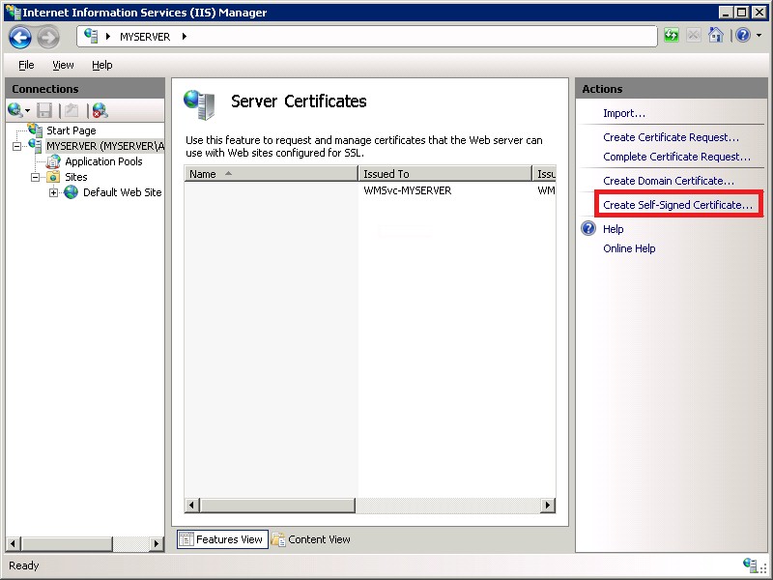Select the MYSERVER node in the tree
The height and width of the screenshot is (580, 773).
tap(105, 146)
